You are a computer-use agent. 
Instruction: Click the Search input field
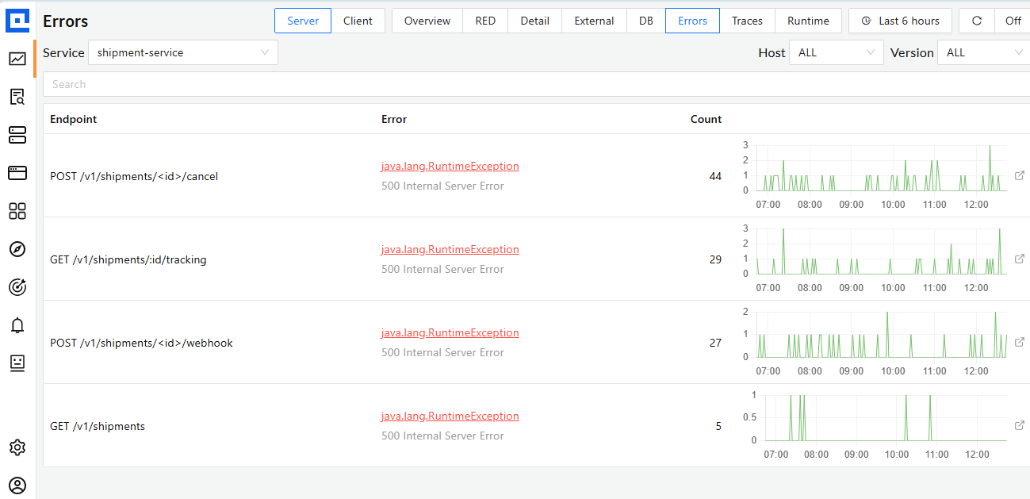(x=536, y=84)
